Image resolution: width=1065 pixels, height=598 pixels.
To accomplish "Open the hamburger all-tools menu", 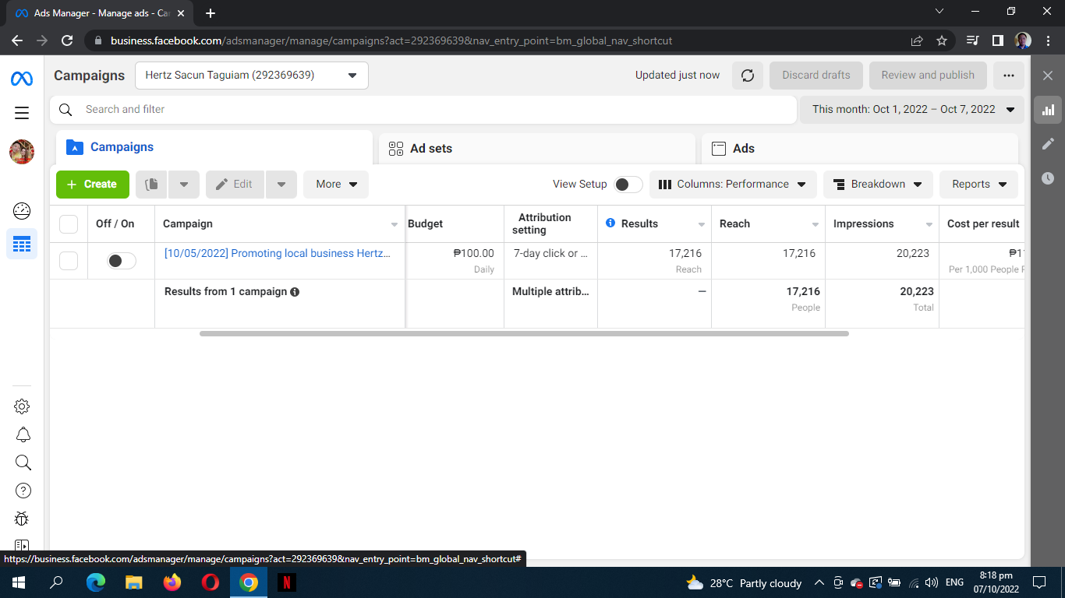I will click(x=22, y=113).
